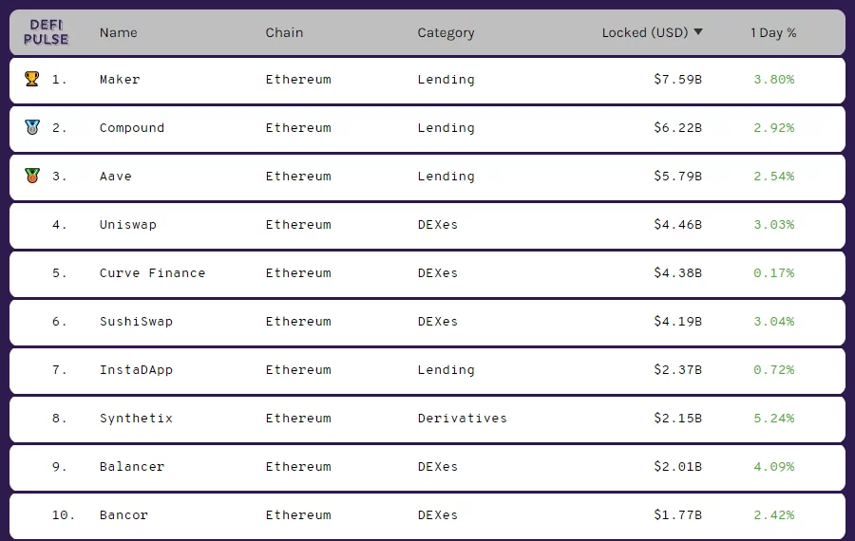Click Balancer's $2.01B locked value
This screenshot has height=541, width=855.
(677, 467)
